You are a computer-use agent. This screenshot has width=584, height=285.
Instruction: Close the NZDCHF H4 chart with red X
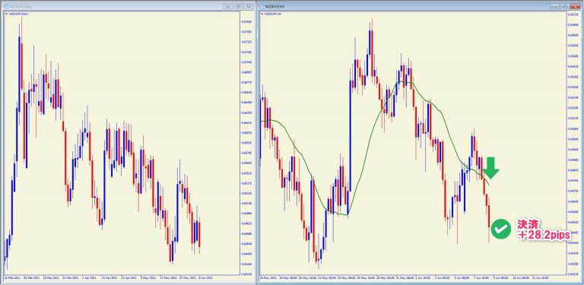coord(575,6)
